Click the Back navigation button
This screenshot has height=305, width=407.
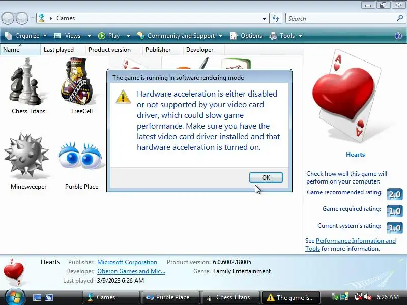point(8,19)
